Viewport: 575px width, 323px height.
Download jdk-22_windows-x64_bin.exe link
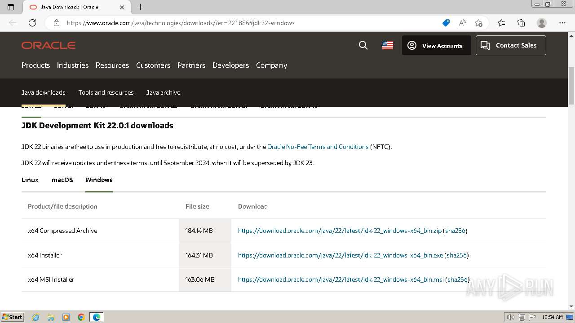pyautogui.click(x=341, y=255)
